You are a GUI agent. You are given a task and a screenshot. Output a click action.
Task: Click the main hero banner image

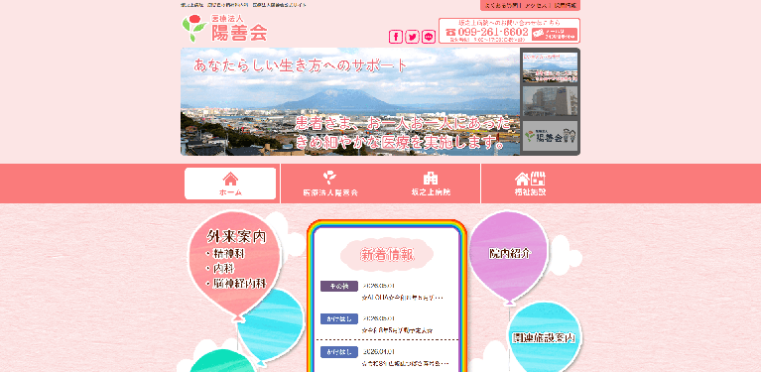point(350,101)
